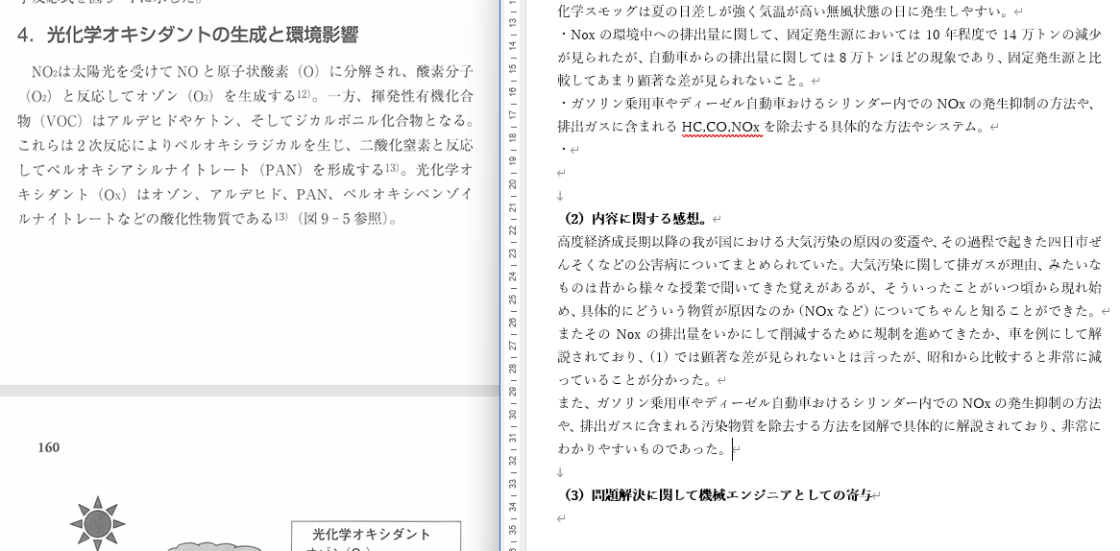Click the line starting 'またその Nox の排出量'
The image size is (1120, 551).
pyautogui.click(x=829, y=333)
